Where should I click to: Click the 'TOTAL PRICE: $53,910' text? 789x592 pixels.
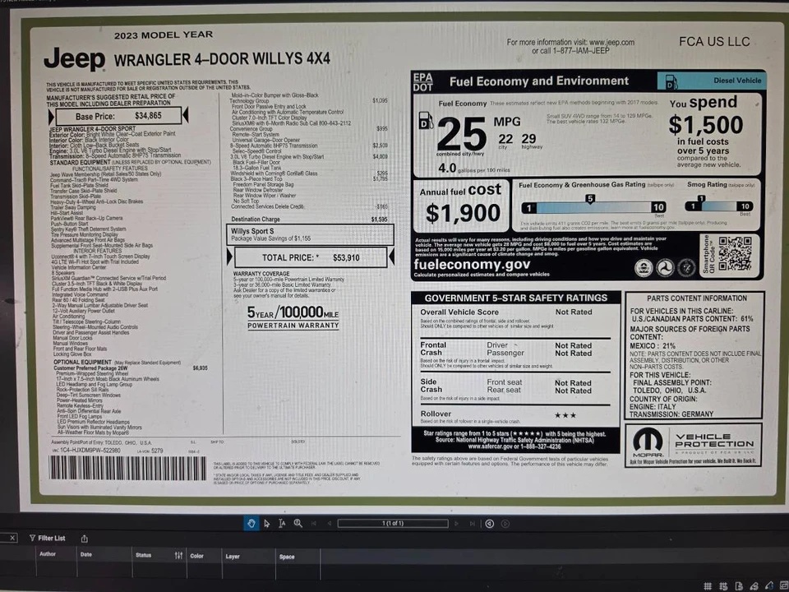311,257
